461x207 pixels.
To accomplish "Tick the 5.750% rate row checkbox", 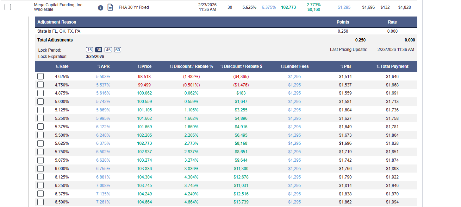I will 41,152.
